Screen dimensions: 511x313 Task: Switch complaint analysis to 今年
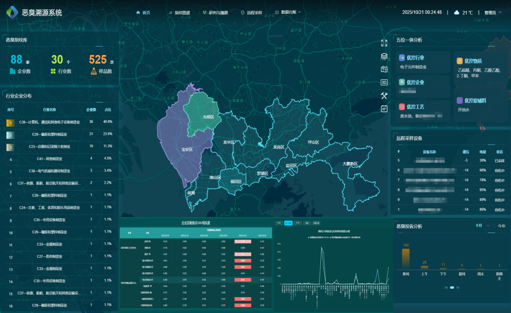pos(501,226)
